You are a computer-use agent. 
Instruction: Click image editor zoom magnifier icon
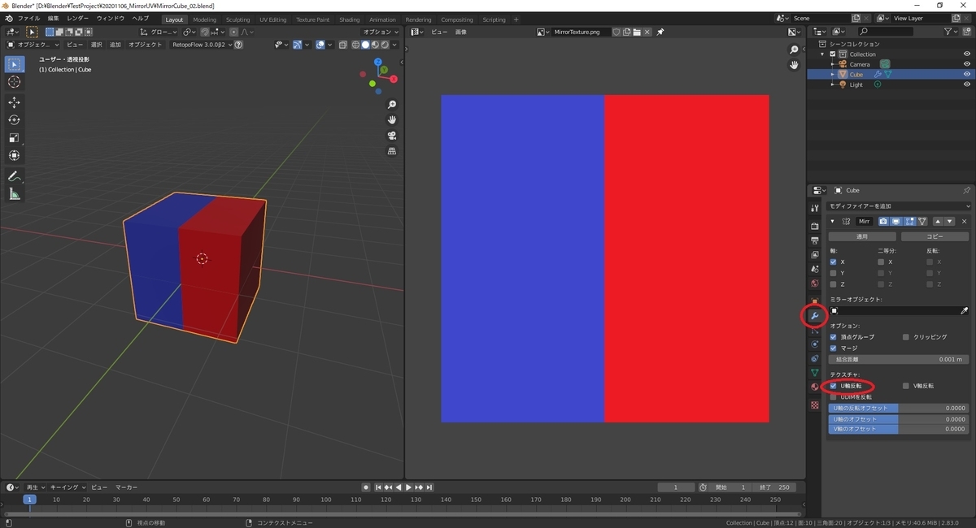click(x=795, y=50)
